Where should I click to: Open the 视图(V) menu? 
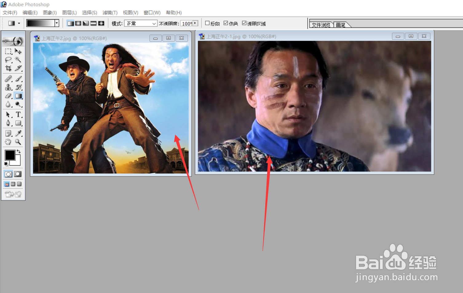click(x=130, y=13)
